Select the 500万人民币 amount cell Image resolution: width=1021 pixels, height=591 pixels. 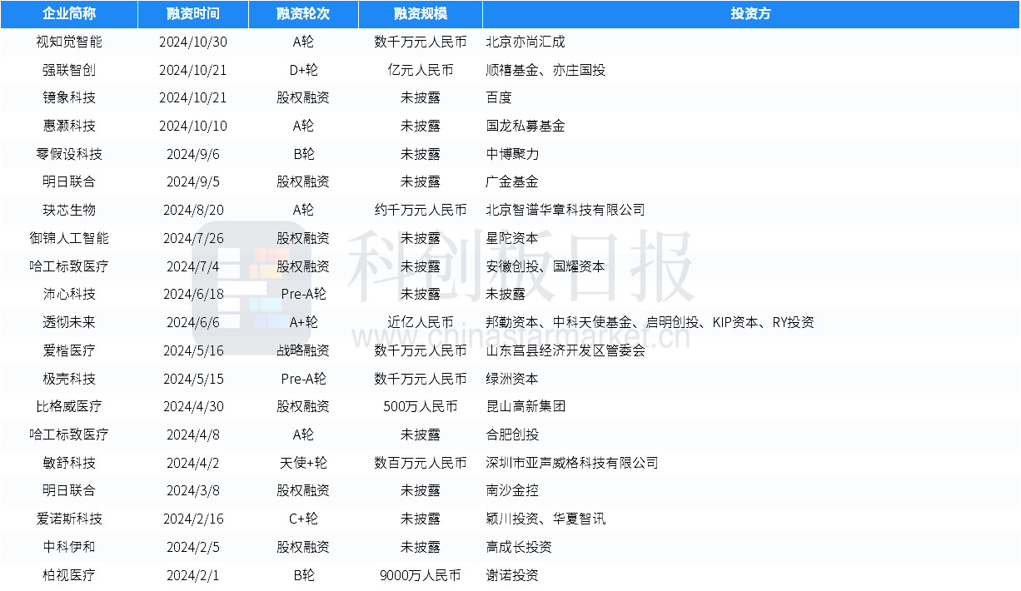tap(420, 406)
